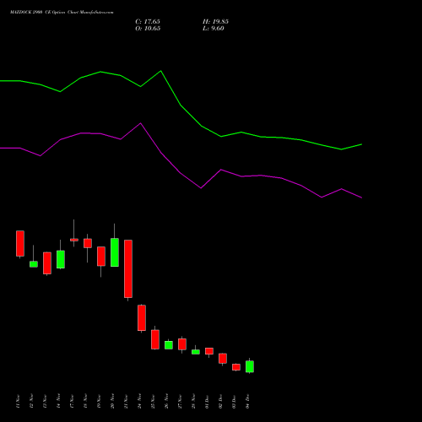Click the 18 Nov date label

click(x=85, y=401)
